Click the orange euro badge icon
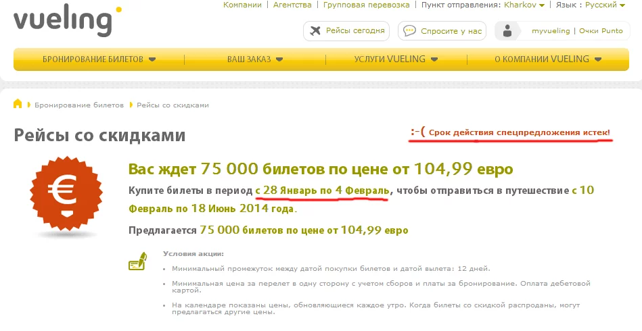642x331 pixels. tap(66, 193)
